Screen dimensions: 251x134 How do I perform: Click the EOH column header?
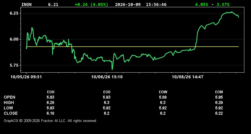(51, 92)
